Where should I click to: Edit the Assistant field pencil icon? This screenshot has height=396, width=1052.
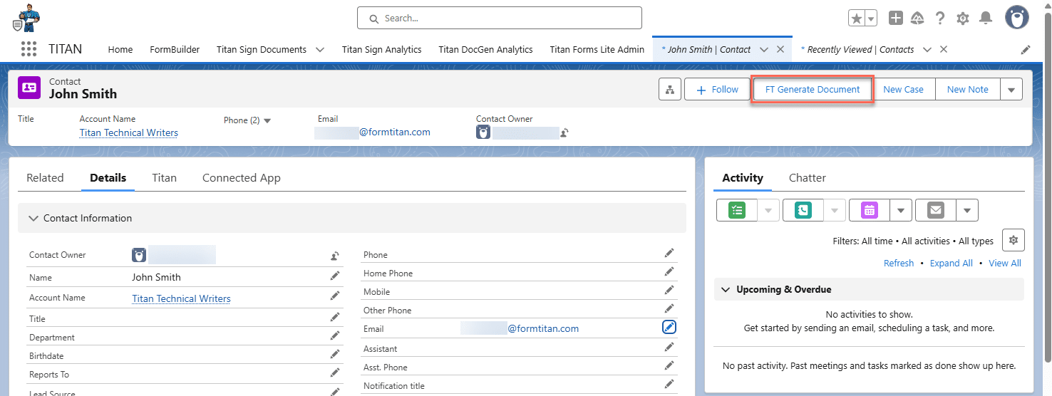(x=669, y=347)
